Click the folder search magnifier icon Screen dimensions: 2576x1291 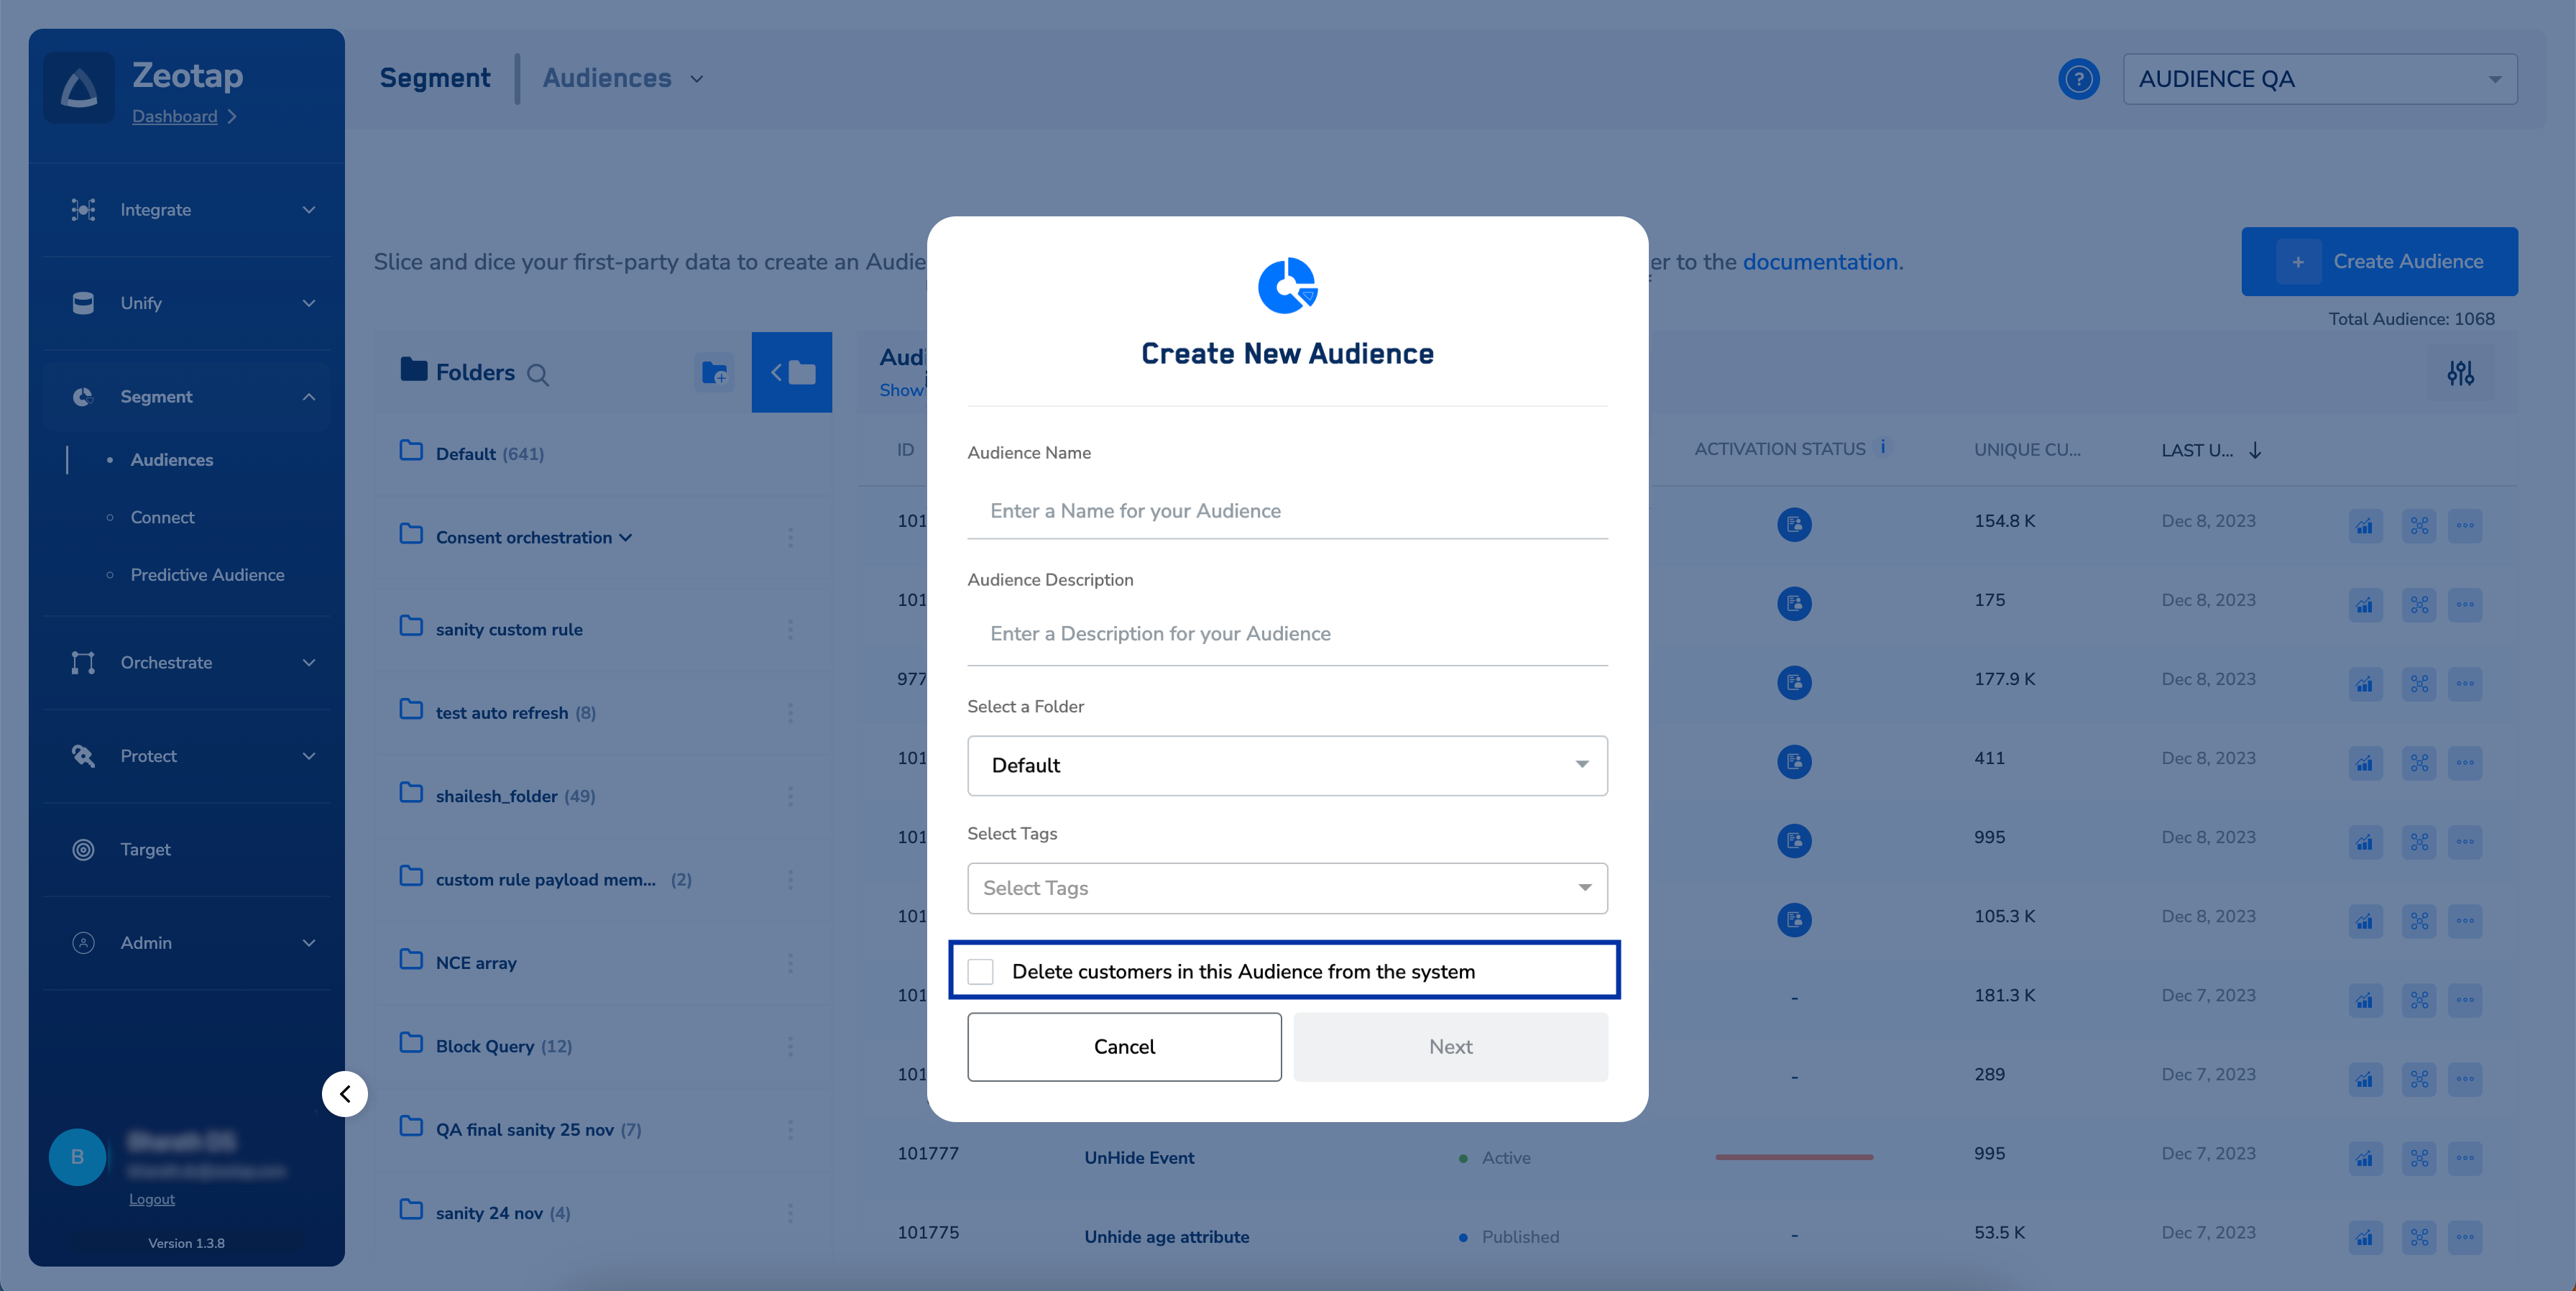pyautogui.click(x=538, y=375)
